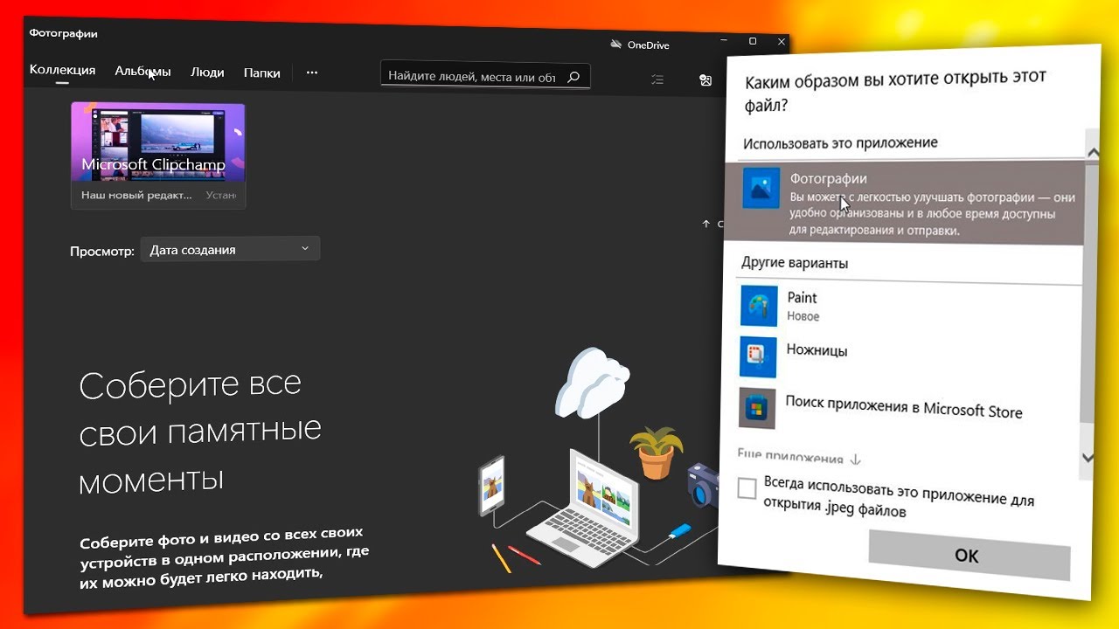Click the import pictures icon in Photos
This screenshot has width=1119, height=629.
tap(705, 80)
